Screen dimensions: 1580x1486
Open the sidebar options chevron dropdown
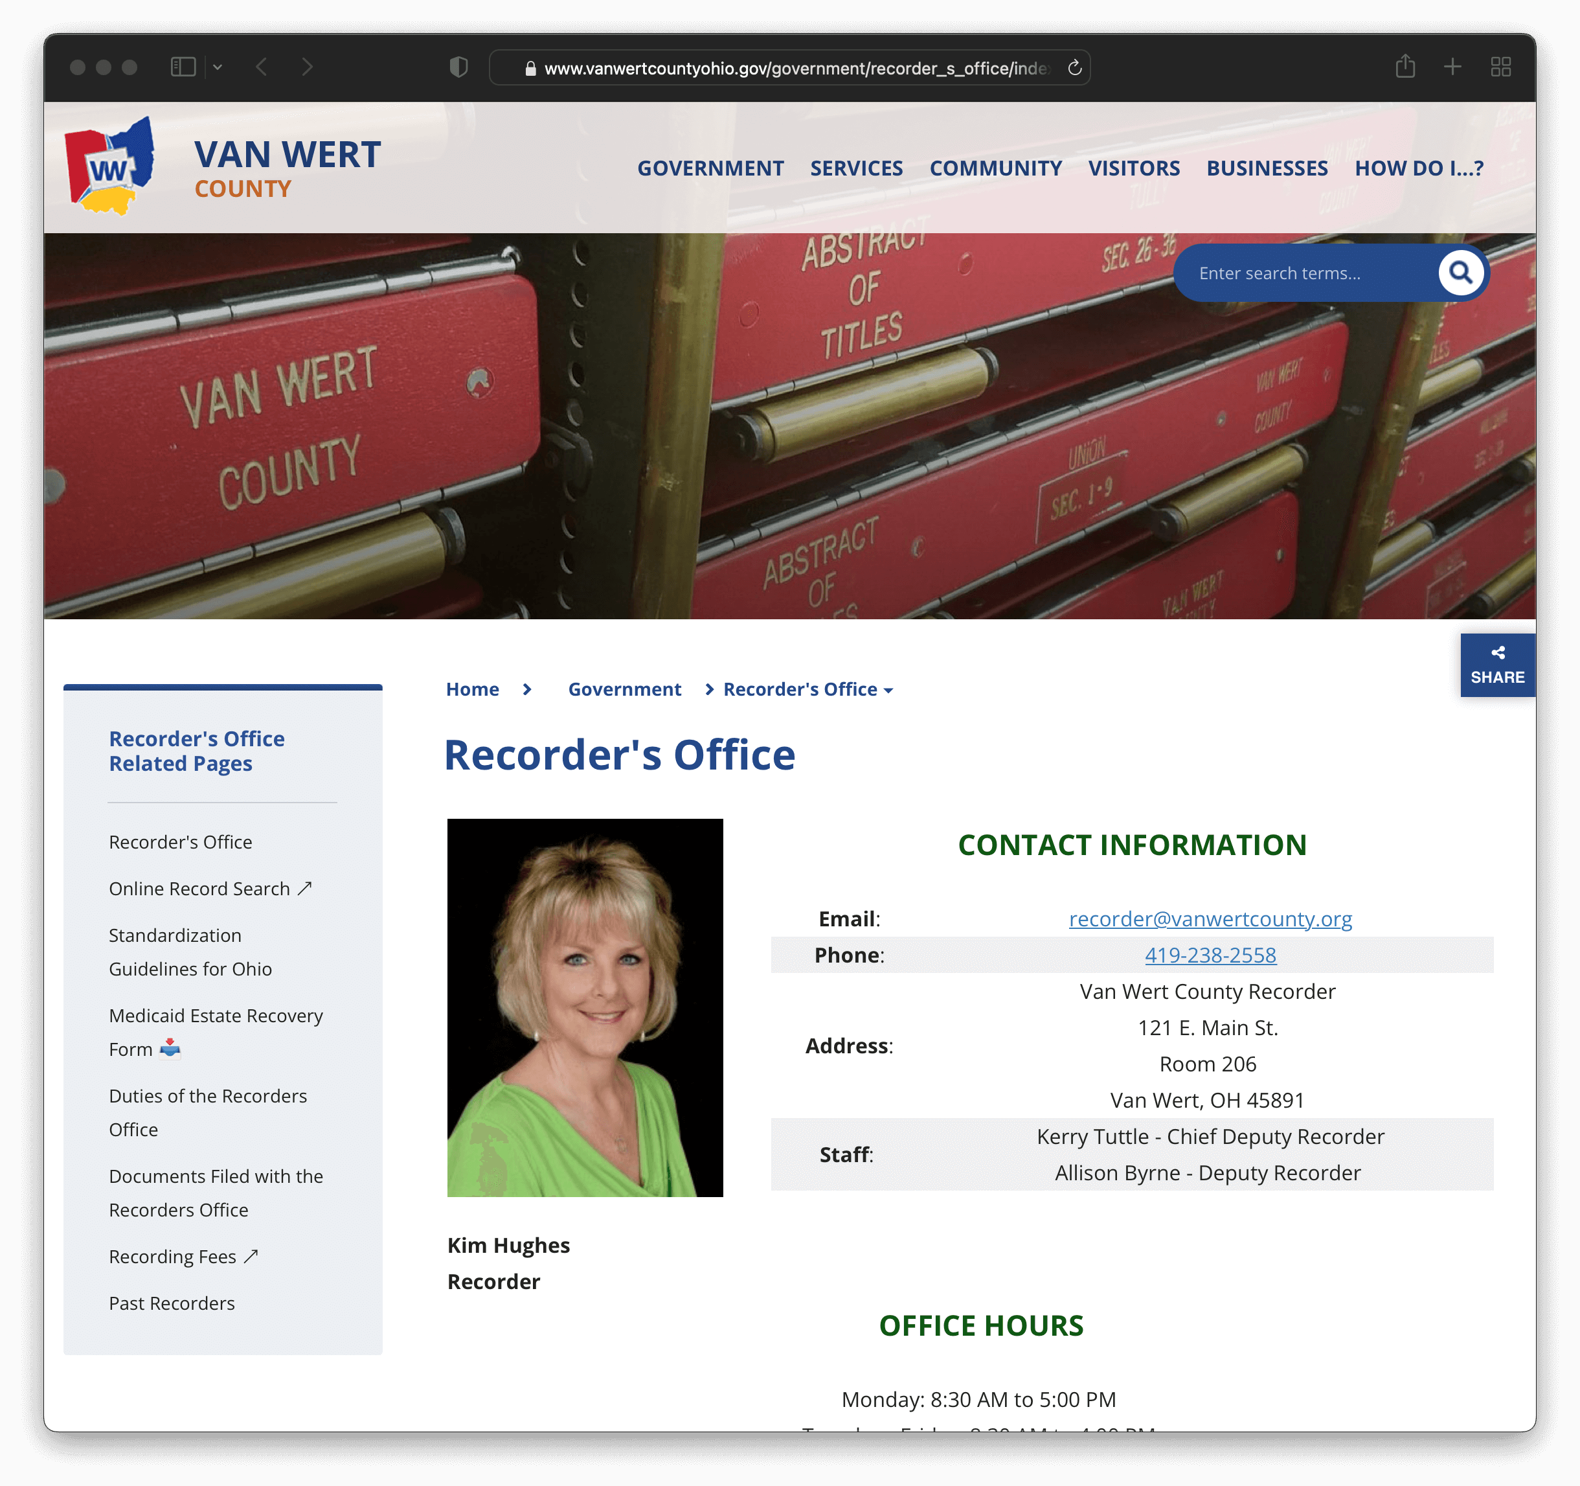point(218,67)
